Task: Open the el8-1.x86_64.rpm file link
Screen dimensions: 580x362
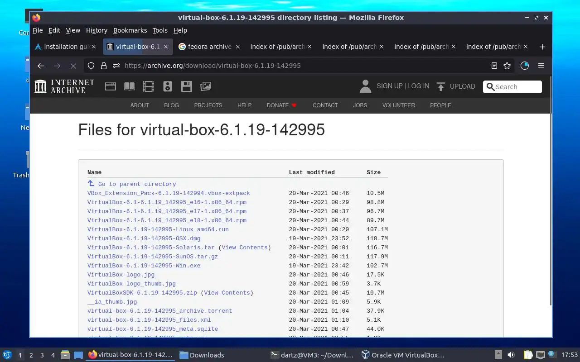Action: (167, 220)
